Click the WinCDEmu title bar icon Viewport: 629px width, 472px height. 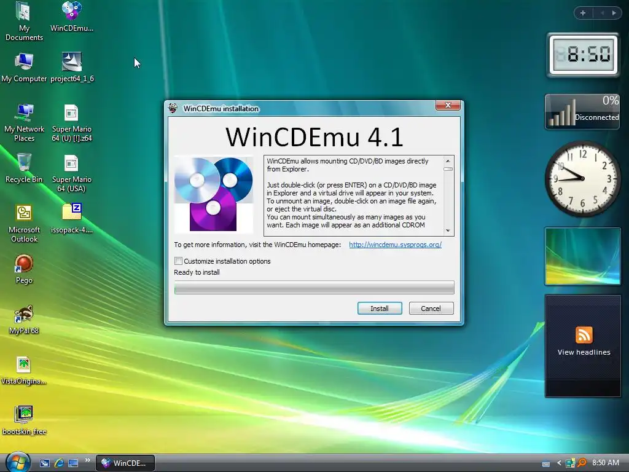click(x=173, y=108)
